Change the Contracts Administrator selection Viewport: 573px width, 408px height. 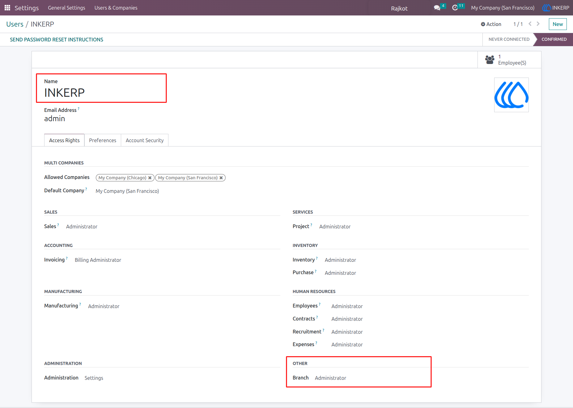click(347, 319)
